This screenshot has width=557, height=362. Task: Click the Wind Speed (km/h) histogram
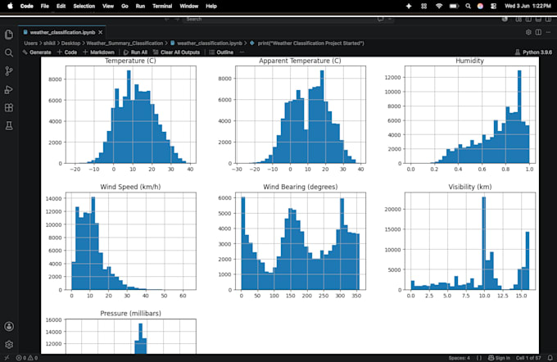coord(131,241)
